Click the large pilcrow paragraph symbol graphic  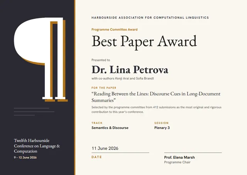pyautogui.click(x=41, y=59)
